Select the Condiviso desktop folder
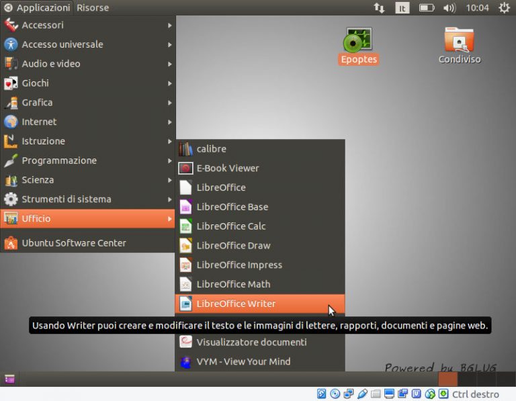Viewport: 516px width, 401px height. click(x=460, y=46)
